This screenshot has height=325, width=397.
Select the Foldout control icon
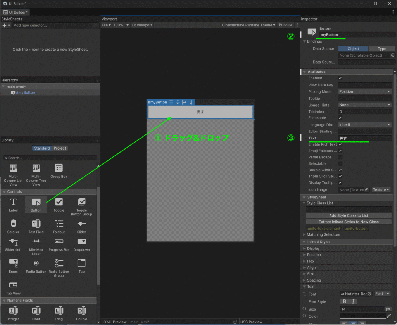coord(59,224)
